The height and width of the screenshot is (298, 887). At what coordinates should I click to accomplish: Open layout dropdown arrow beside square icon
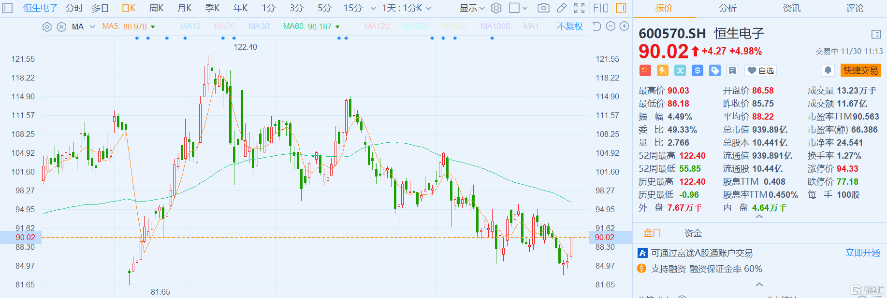pos(525,9)
